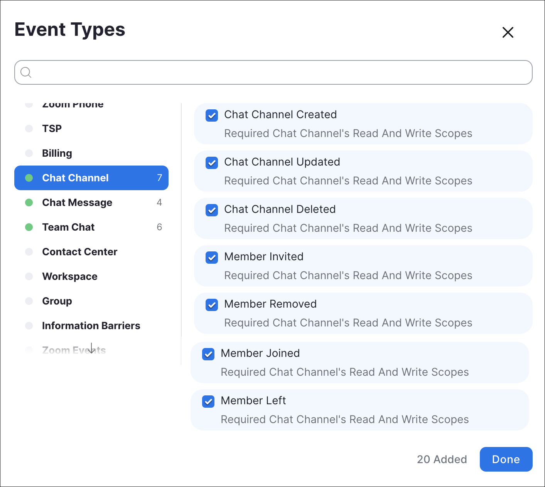This screenshot has width=545, height=487.
Task: Disable the Member Left event
Action: tap(208, 402)
